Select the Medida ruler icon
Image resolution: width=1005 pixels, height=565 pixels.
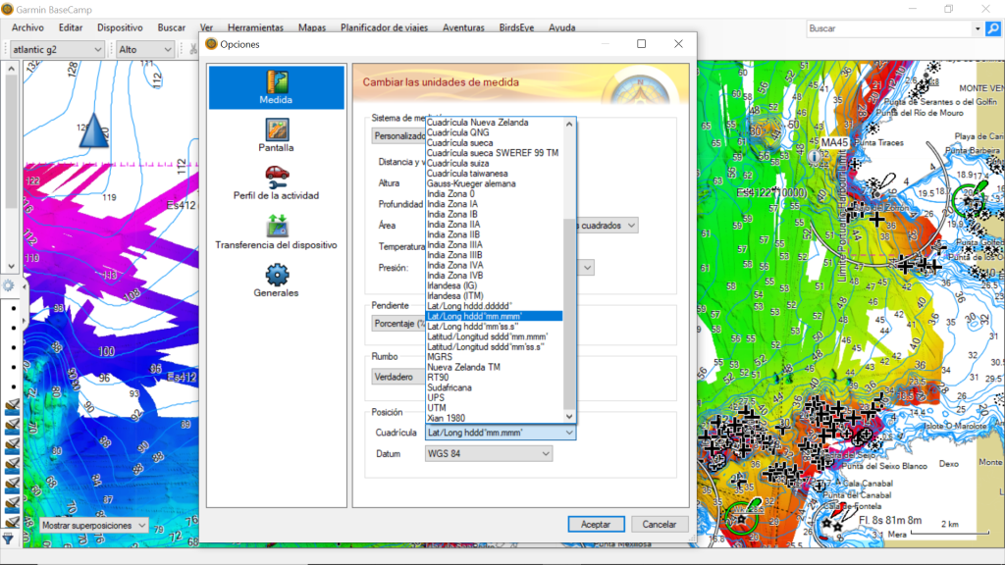tap(277, 81)
